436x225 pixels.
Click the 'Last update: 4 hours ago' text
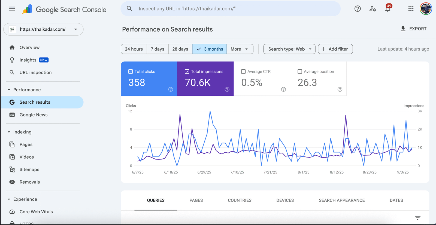403,49
